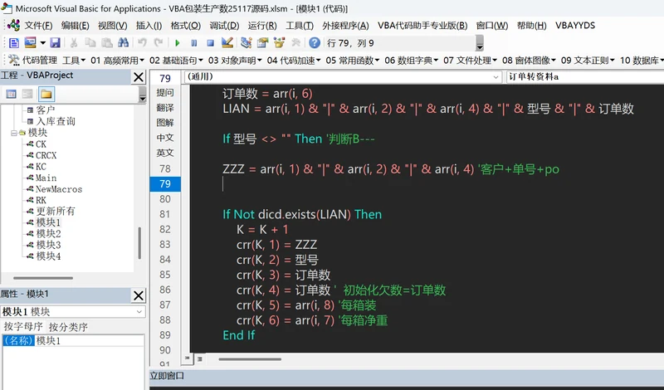The height and width of the screenshot is (390, 664).
Task: Open the VBA代码助手专业版(B) menu
Action: click(x=422, y=26)
